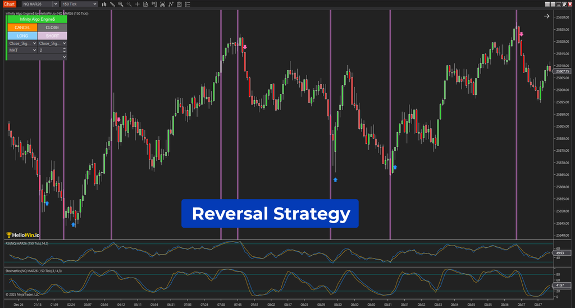Open the chart bar style icon
Image resolution: width=575 pixels, height=308 pixels.
coord(104,4)
